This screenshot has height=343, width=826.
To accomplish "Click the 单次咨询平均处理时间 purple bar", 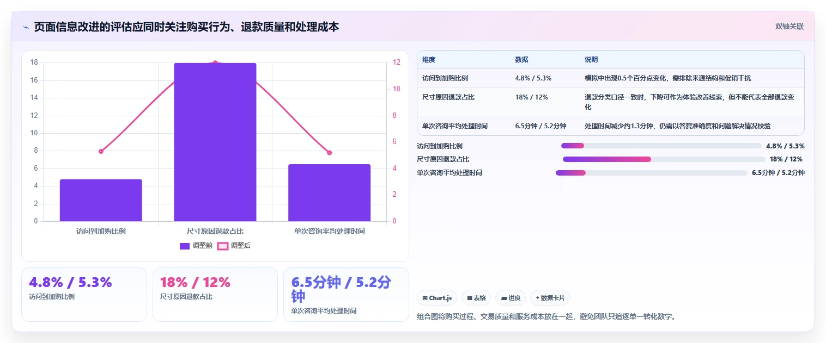I will 329,192.
